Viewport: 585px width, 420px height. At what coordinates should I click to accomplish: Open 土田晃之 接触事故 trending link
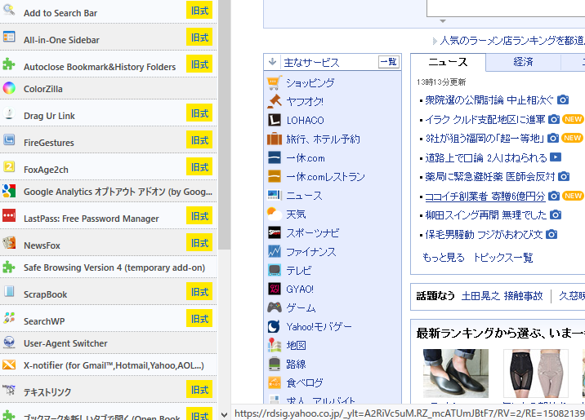[502, 296]
